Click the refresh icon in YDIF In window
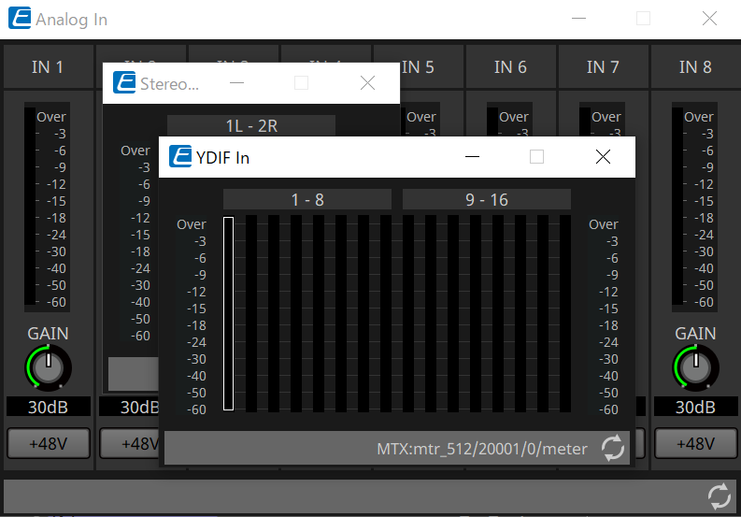741x517 pixels. point(612,448)
